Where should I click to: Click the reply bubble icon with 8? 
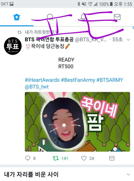coord(28,158)
